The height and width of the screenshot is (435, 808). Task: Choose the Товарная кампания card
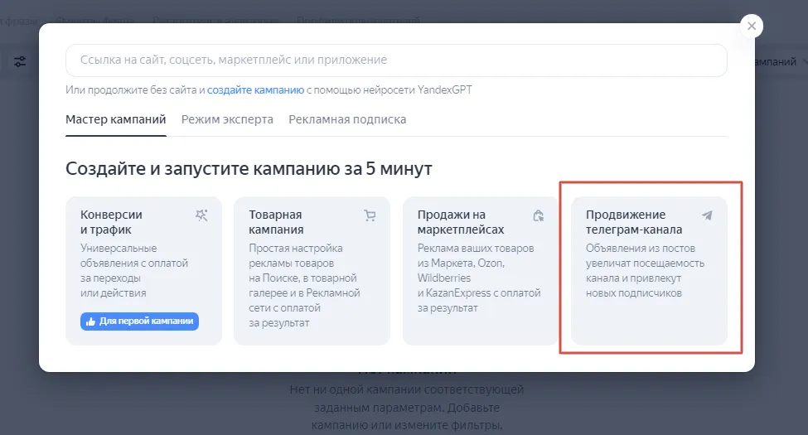coord(312,271)
